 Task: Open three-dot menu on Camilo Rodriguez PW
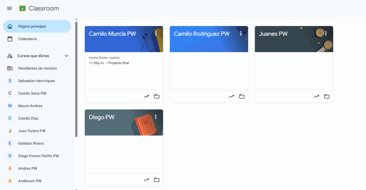[241, 34]
